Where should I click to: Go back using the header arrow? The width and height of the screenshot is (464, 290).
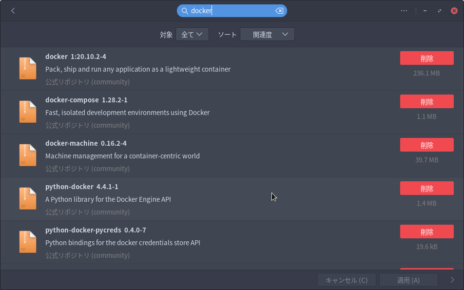[x=13, y=11]
